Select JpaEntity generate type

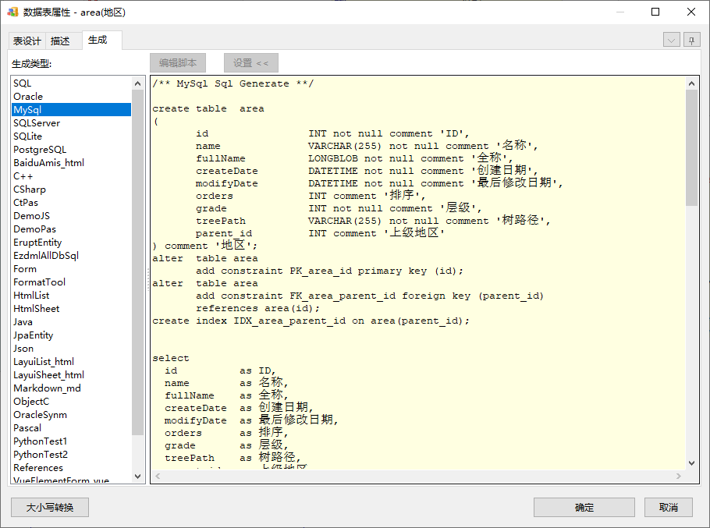click(x=71, y=335)
